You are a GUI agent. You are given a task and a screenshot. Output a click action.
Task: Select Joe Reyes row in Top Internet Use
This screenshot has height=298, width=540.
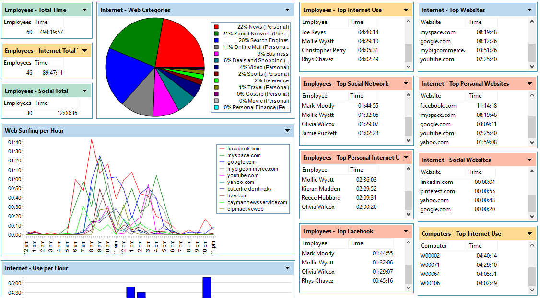314,32
